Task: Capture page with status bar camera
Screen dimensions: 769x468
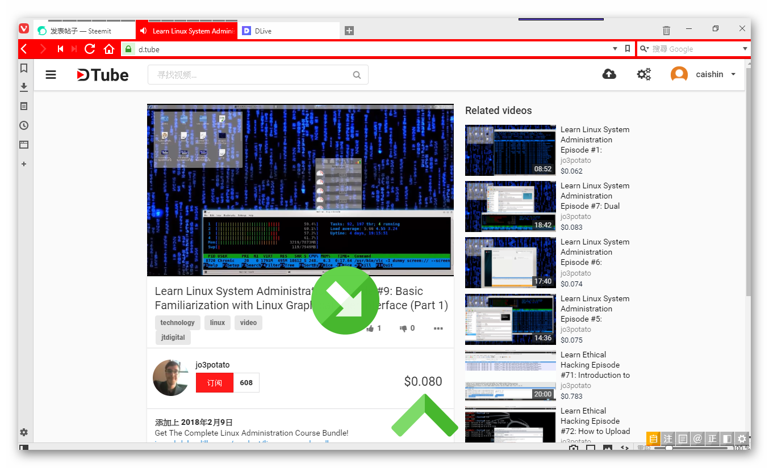Action: [574, 448]
